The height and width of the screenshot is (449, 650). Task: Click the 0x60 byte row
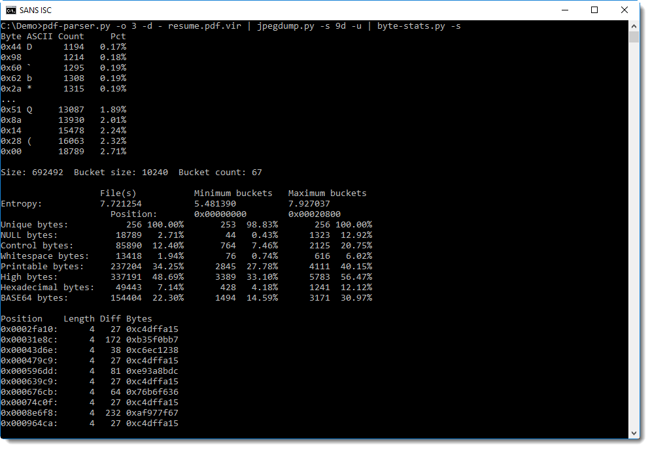(63, 67)
